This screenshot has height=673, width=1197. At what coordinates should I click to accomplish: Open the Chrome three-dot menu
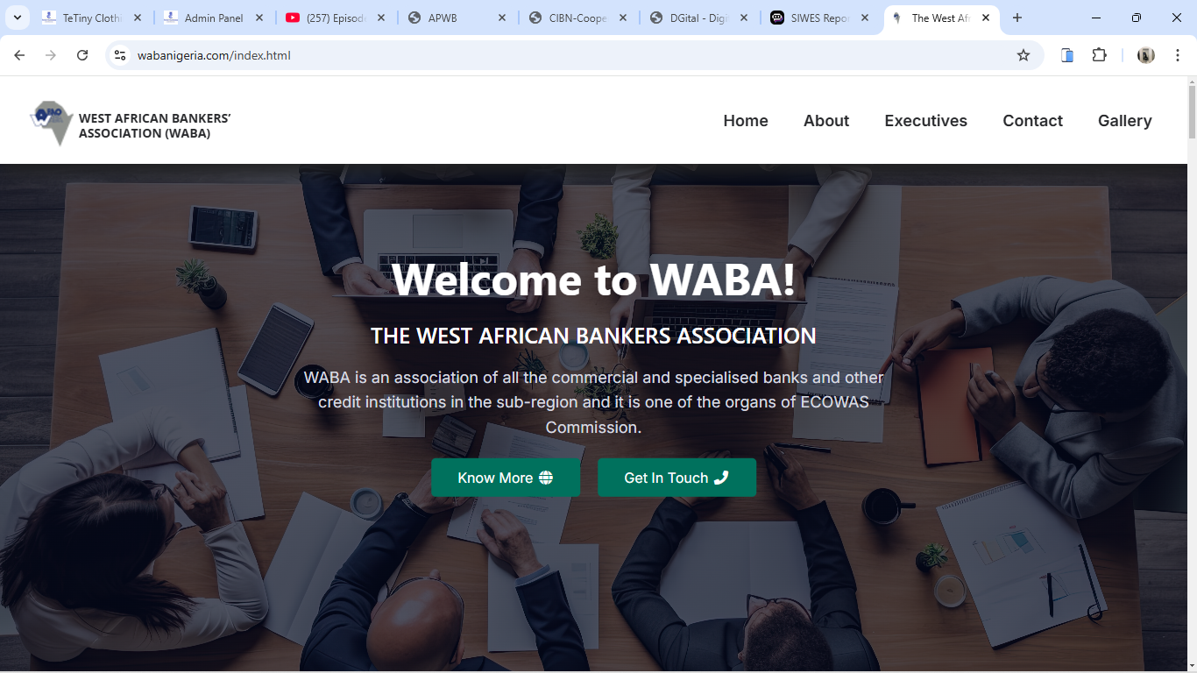pos(1178,55)
